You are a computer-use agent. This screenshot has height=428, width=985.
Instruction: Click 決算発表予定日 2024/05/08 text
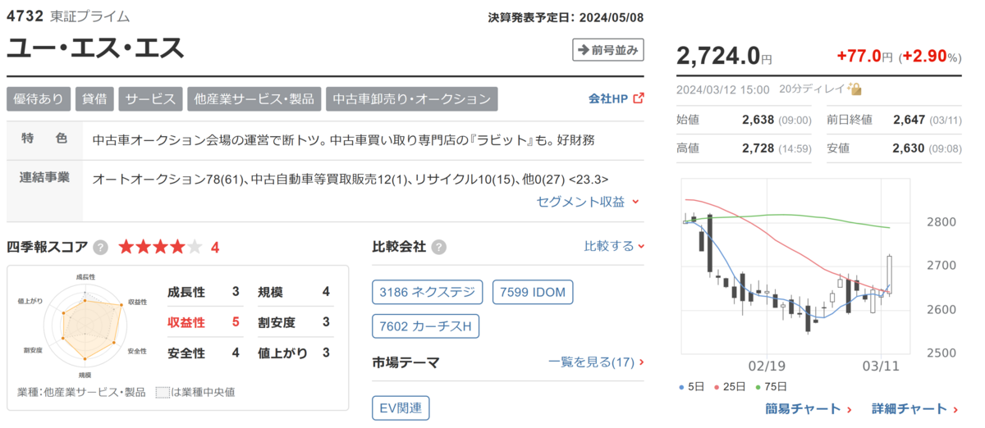pyautogui.click(x=566, y=16)
